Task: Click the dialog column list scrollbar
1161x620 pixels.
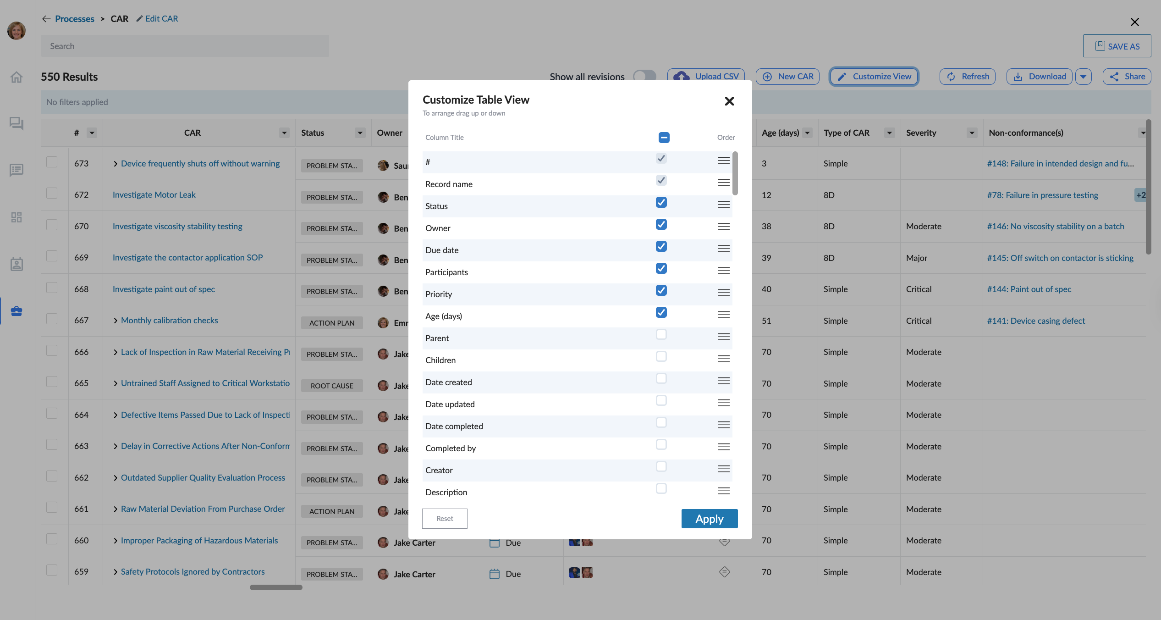Action: tap(735, 173)
